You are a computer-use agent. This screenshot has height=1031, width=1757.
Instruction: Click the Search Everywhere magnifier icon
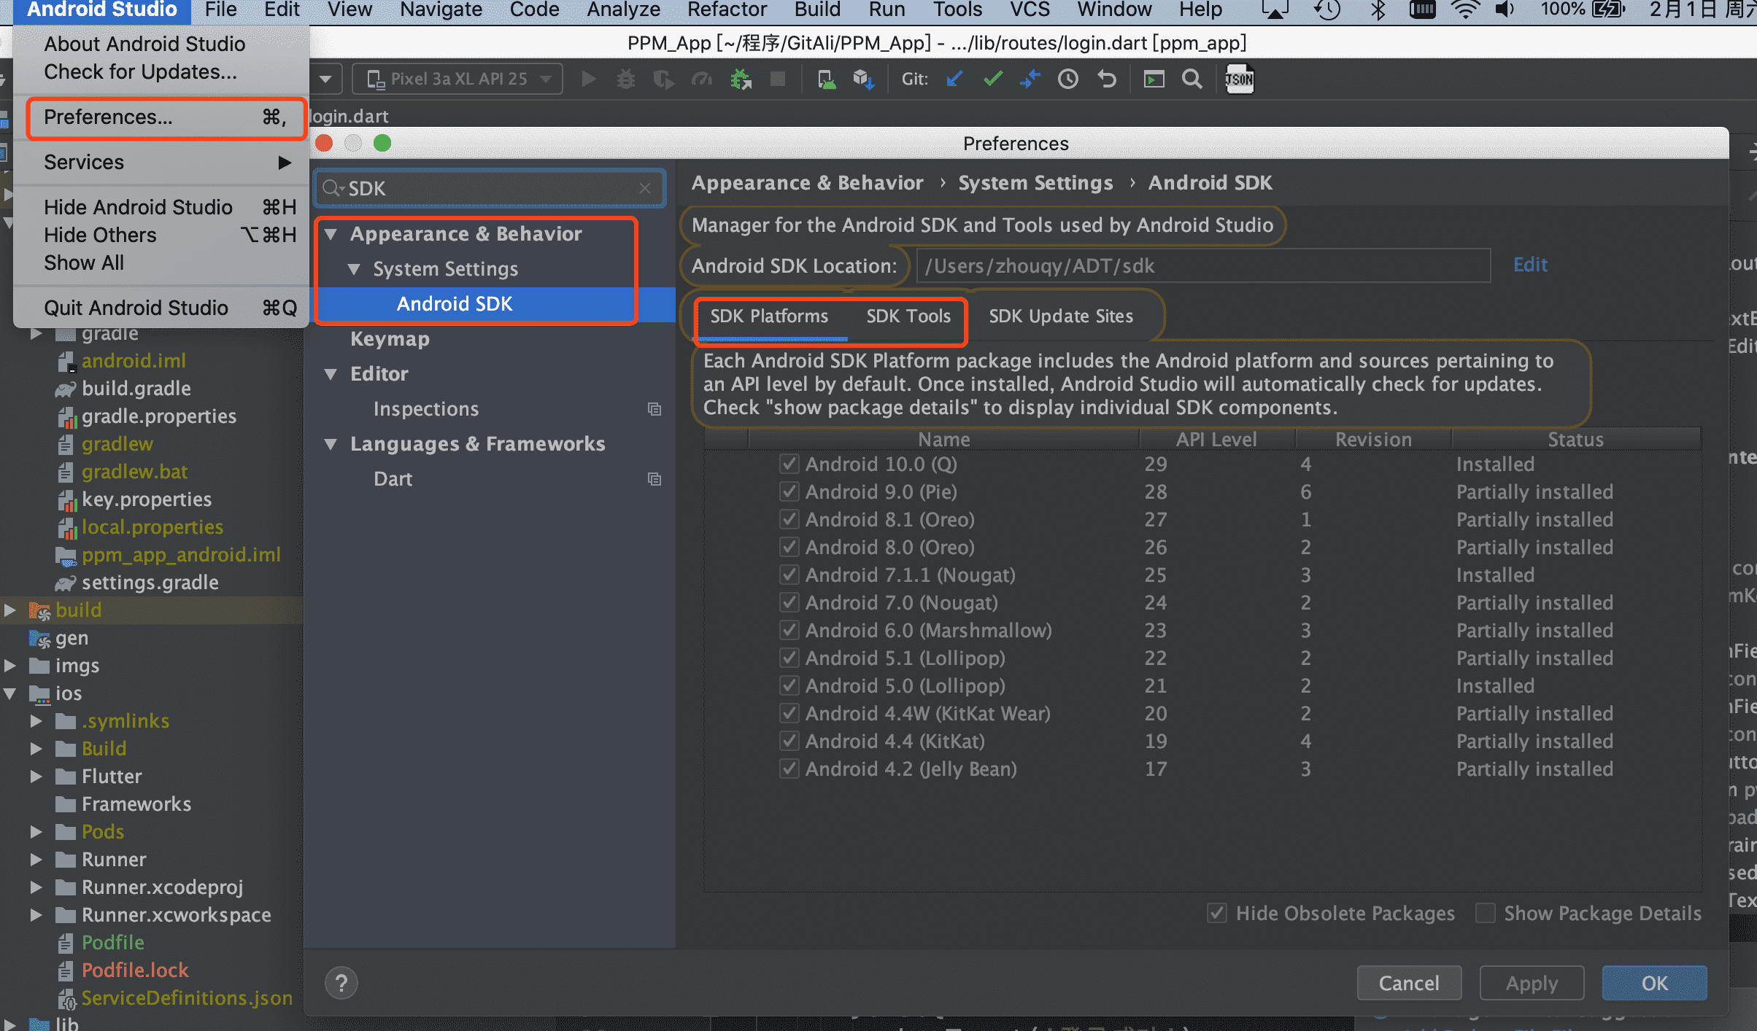[x=1192, y=79]
